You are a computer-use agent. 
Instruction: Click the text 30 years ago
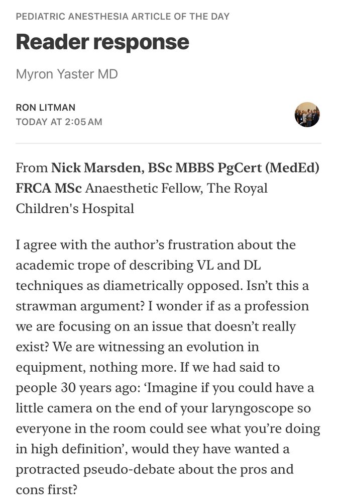[x=100, y=388]
